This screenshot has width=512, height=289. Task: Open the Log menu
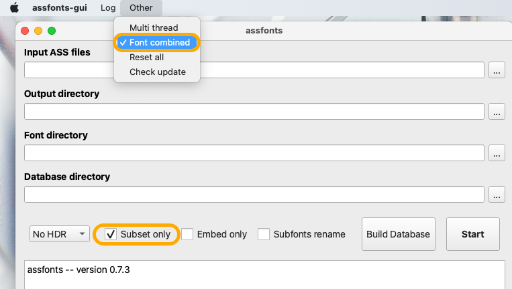107,8
